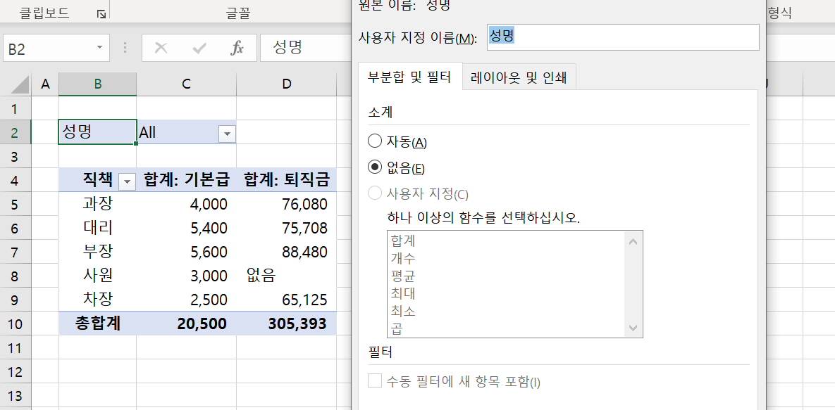Expand the Name Box dropdown arrow

99,48
